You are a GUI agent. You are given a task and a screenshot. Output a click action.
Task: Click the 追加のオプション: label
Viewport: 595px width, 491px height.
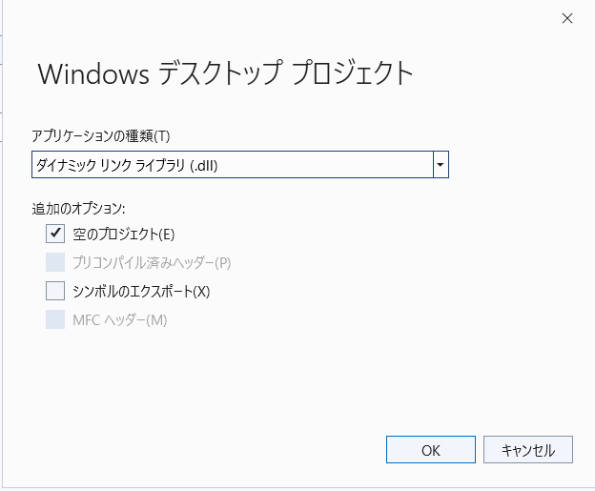pos(78,207)
